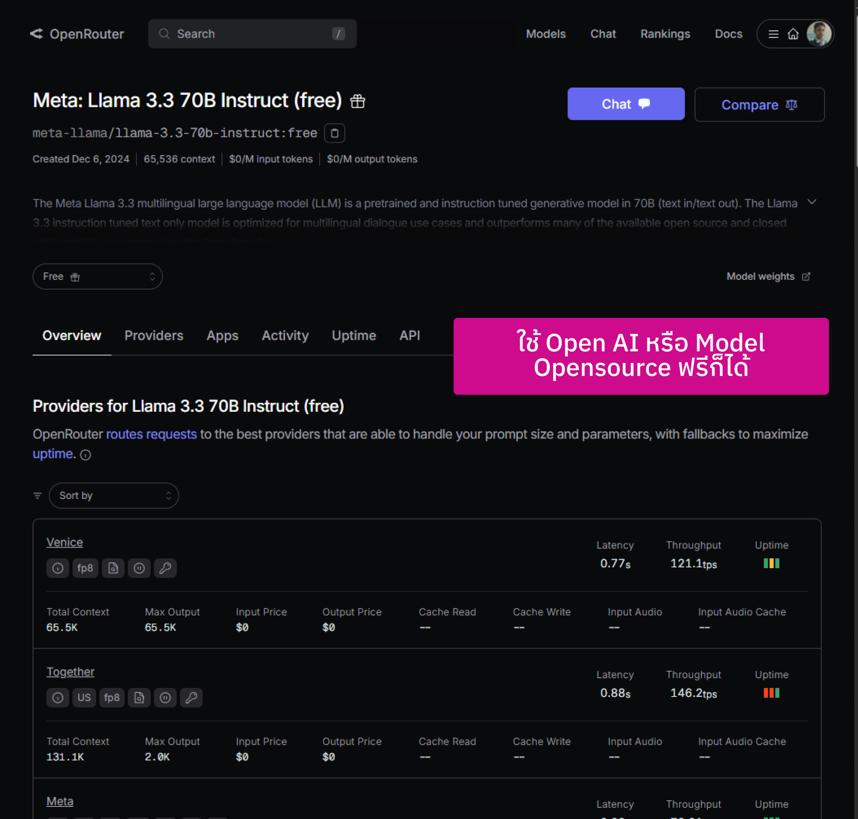Image resolution: width=858 pixels, height=819 pixels.
Task: Switch to the Providers tab
Action: click(154, 336)
